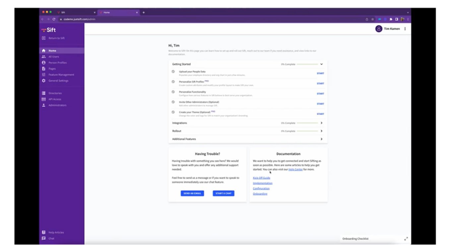The image size is (453, 245).
Task: Click the Rollout progress bar
Action: (308, 131)
